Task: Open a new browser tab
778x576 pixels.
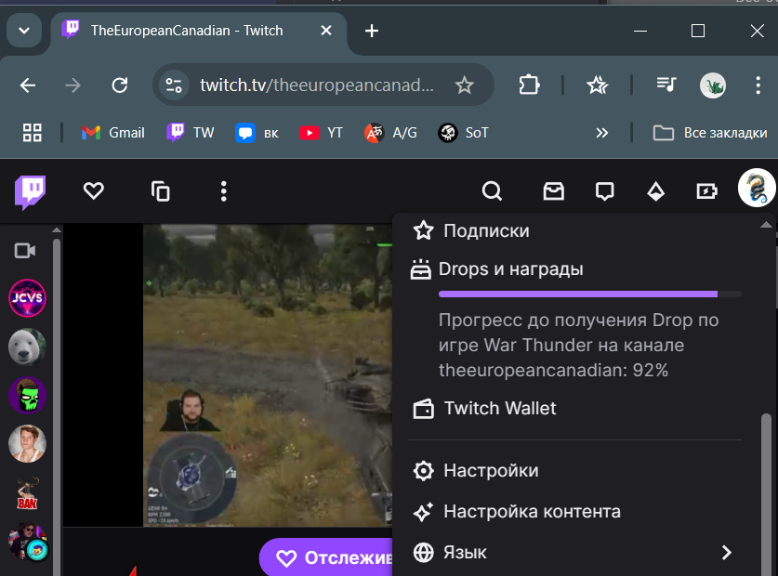Action: (372, 31)
